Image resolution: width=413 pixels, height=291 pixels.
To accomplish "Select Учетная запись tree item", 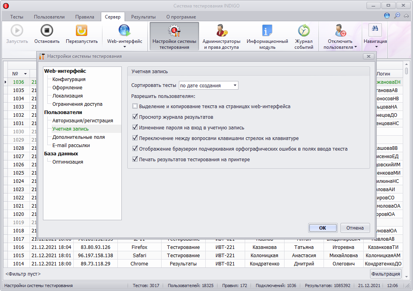I will [70, 129].
